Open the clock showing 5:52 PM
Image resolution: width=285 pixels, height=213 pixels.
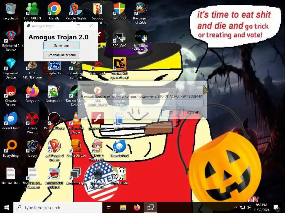point(261,207)
